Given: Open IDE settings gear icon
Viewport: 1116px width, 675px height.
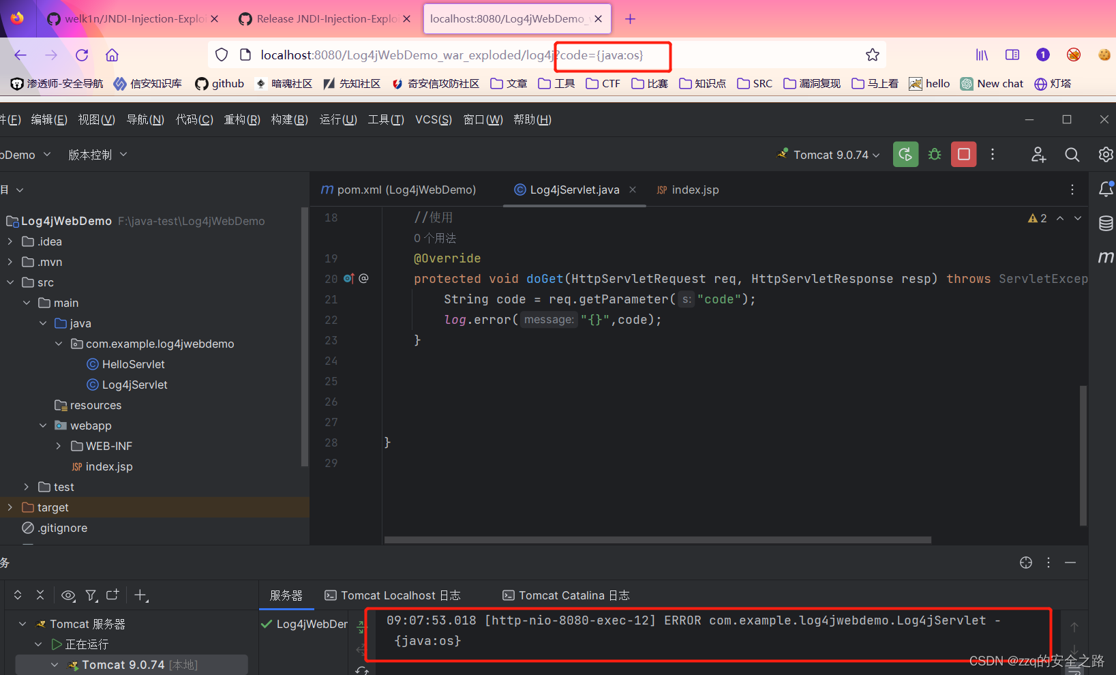Looking at the screenshot, I should (1106, 155).
